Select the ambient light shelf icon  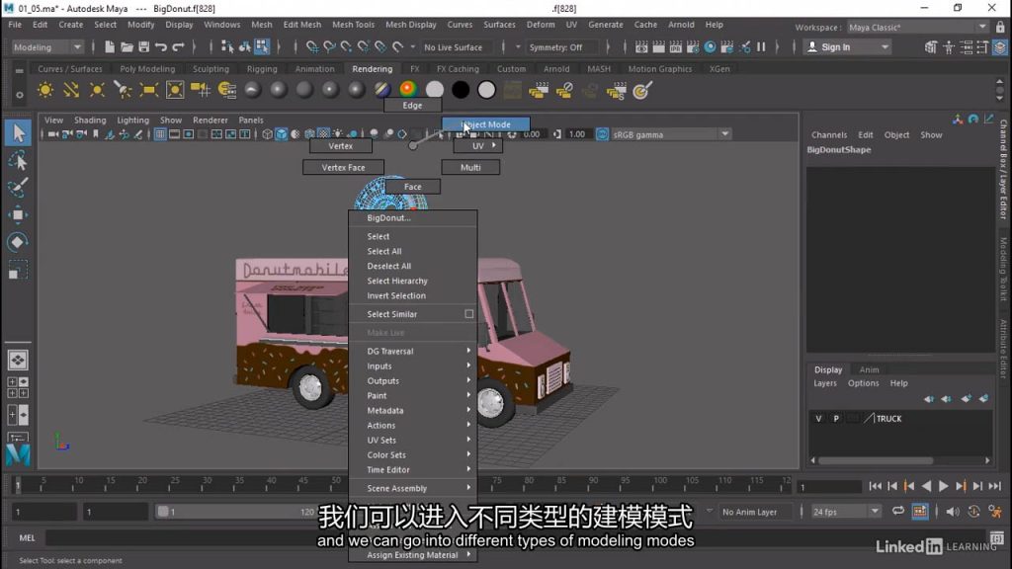tap(45, 90)
